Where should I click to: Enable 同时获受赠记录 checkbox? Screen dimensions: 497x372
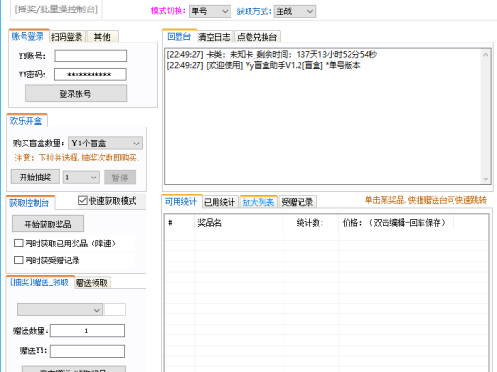pos(19,261)
